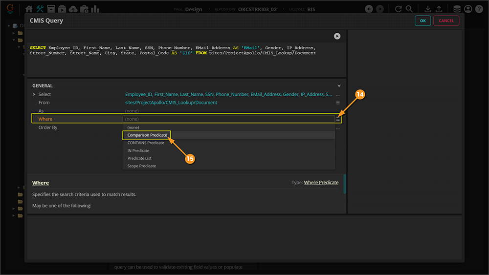The width and height of the screenshot is (489, 275).
Task: Open the Home page icon
Action: point(29,9)
